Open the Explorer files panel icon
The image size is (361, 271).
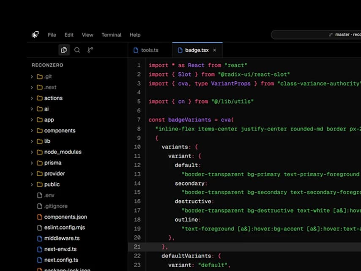coord(64,50)
